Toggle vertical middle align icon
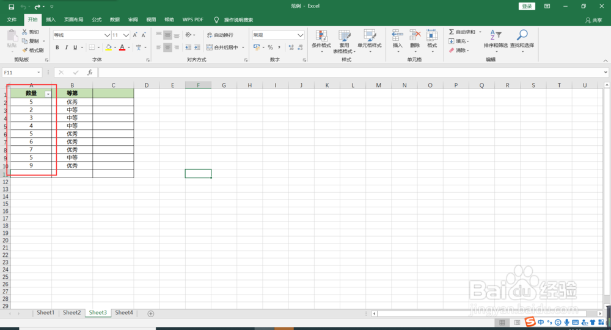Screen dimensions: 611x330 pos(167,35)
